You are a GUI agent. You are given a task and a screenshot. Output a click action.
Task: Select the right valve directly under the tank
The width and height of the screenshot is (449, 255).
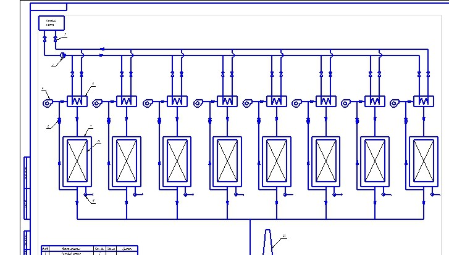(x=56, y=39)
